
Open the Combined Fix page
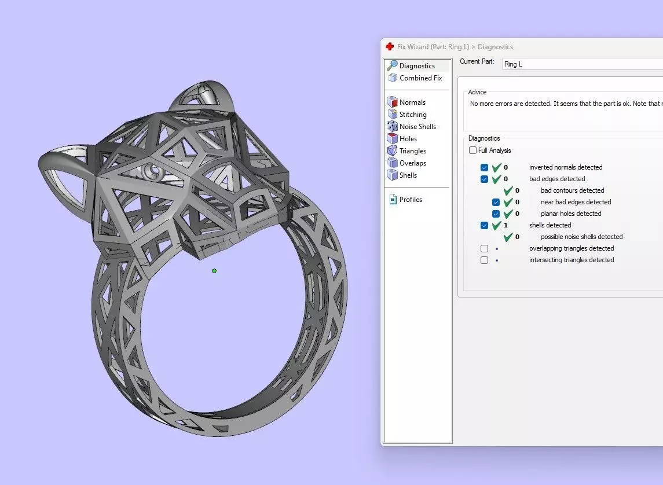pyautogui.click(x=421, y=78)
